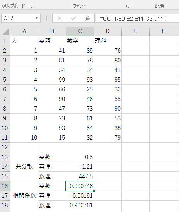Confirm formula entry with the checkmark icon

pyautogui.click(x=73, y=18)
